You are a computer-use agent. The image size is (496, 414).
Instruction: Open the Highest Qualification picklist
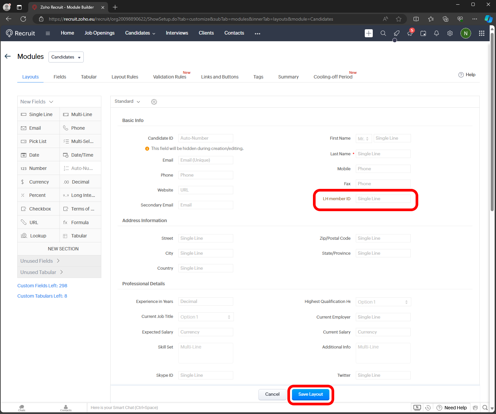pyautogui.click(x=383, y=302)
